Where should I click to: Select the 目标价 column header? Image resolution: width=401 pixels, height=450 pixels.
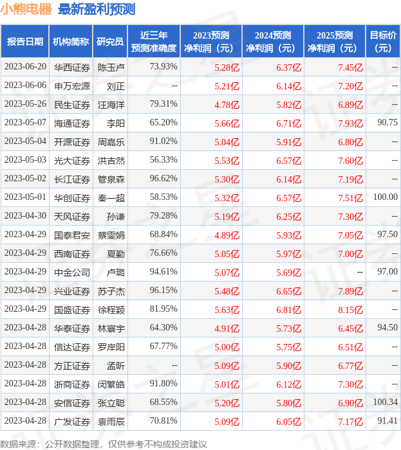click(x=383, y=41)
